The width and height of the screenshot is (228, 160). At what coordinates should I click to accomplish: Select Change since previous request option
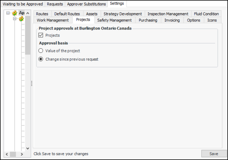41,59
